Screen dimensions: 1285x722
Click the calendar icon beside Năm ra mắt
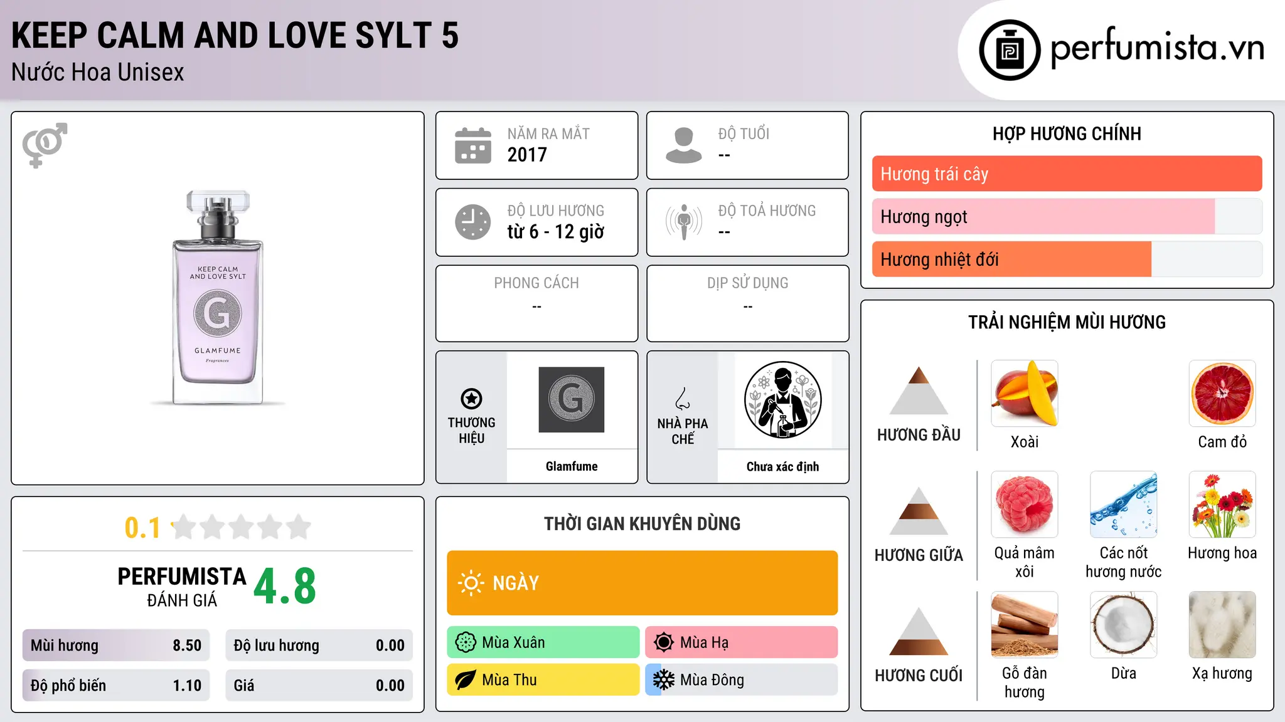click(x=473, y=145)
